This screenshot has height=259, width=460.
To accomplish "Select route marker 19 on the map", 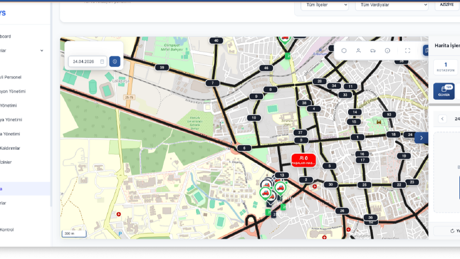I will 404,156.
